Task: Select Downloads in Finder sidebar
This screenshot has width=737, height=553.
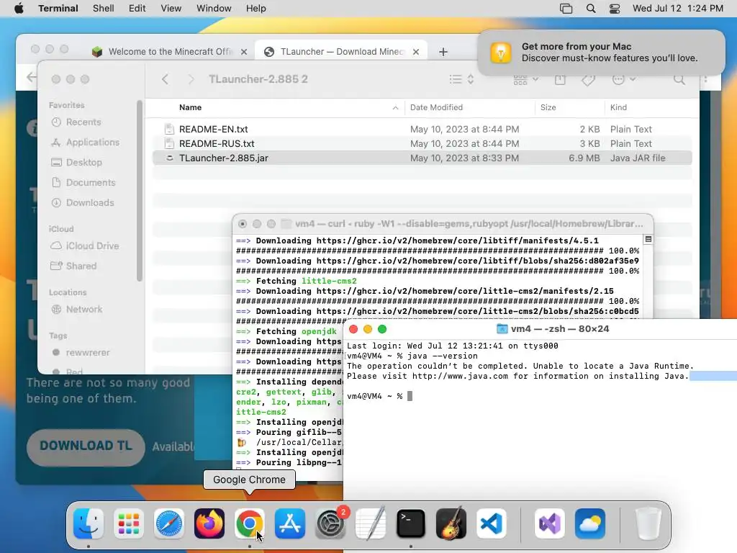Action: click(x=90, y=202)
